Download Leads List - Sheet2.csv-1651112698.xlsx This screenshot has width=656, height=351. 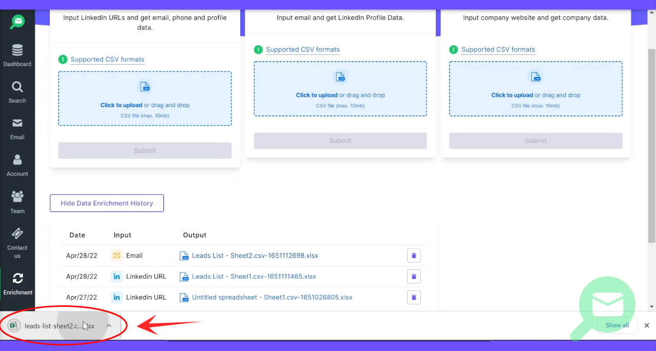[255, 256]
